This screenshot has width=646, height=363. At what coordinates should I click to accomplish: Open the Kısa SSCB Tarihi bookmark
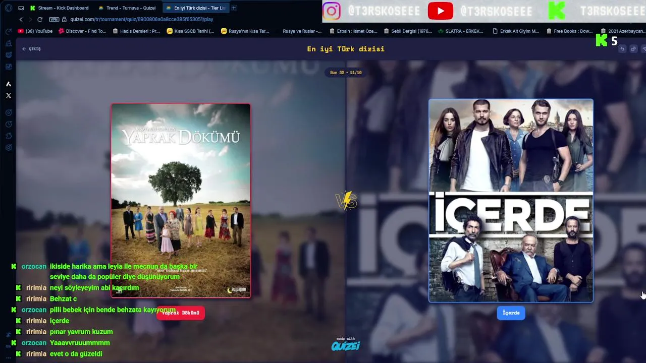click(x=190, y=31)
